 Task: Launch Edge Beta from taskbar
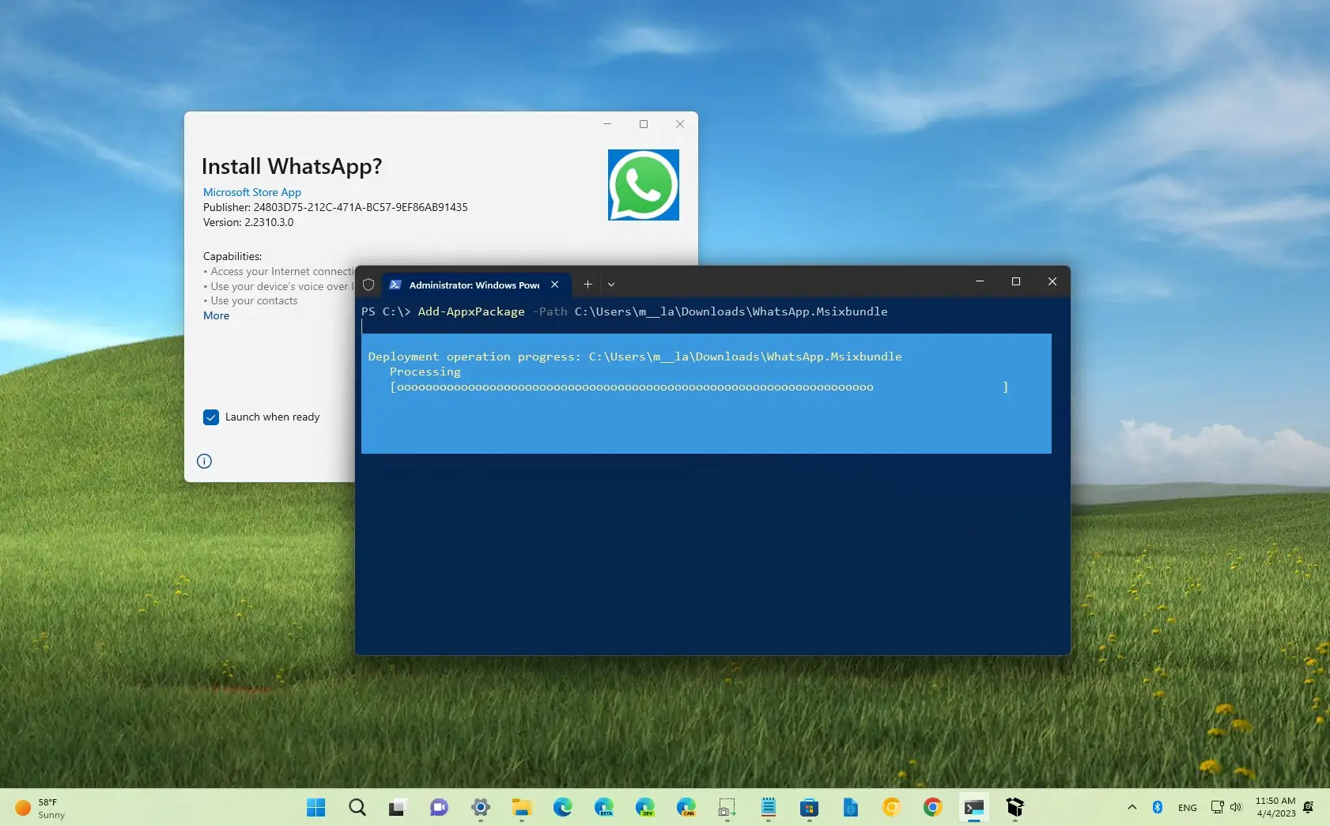(604, 807)
